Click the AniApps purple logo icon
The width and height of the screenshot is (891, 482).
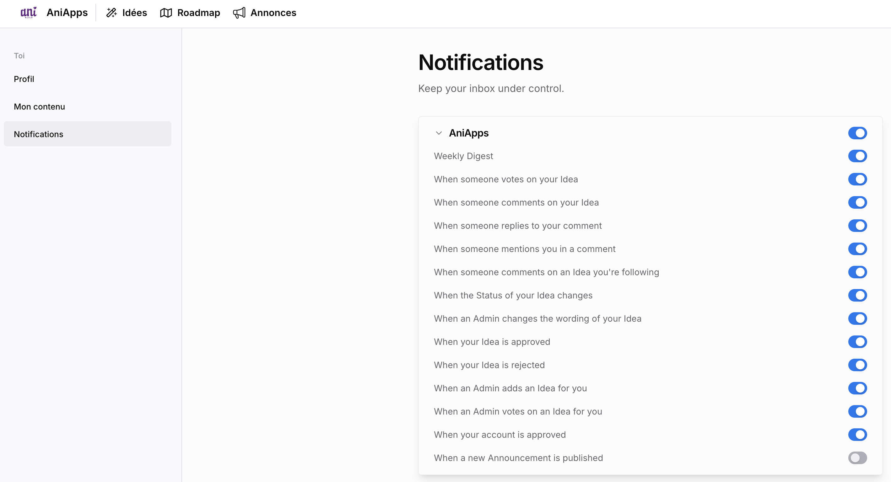click(x=28, y=13)
